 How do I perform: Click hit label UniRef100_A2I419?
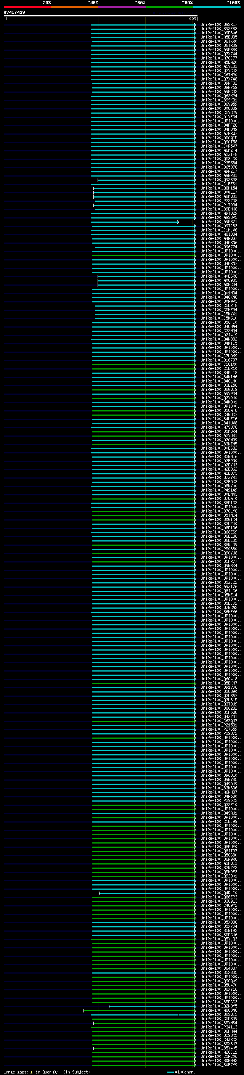(219, 335)
